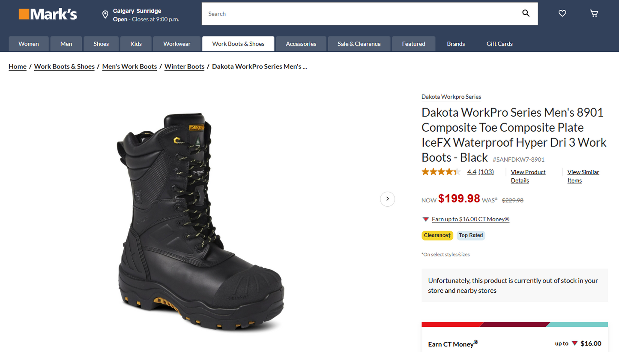Open the search with the magnifying glass icon
Screen dimensions: 619x352
pos(526,13)
